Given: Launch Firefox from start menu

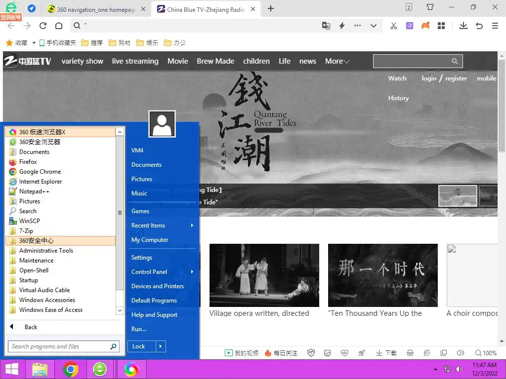Looking at the screenshot, I should click(x=61, y=162).
